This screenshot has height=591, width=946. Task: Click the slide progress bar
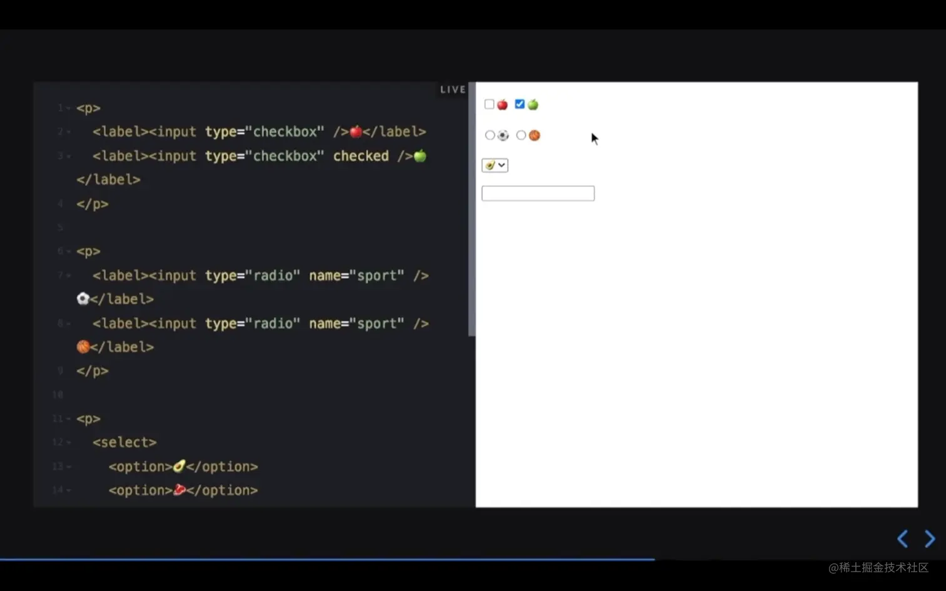pos(327,559)
